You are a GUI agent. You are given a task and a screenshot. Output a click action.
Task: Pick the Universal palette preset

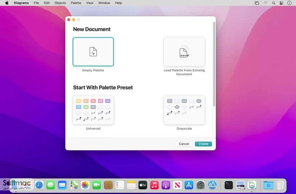(93, 110)
